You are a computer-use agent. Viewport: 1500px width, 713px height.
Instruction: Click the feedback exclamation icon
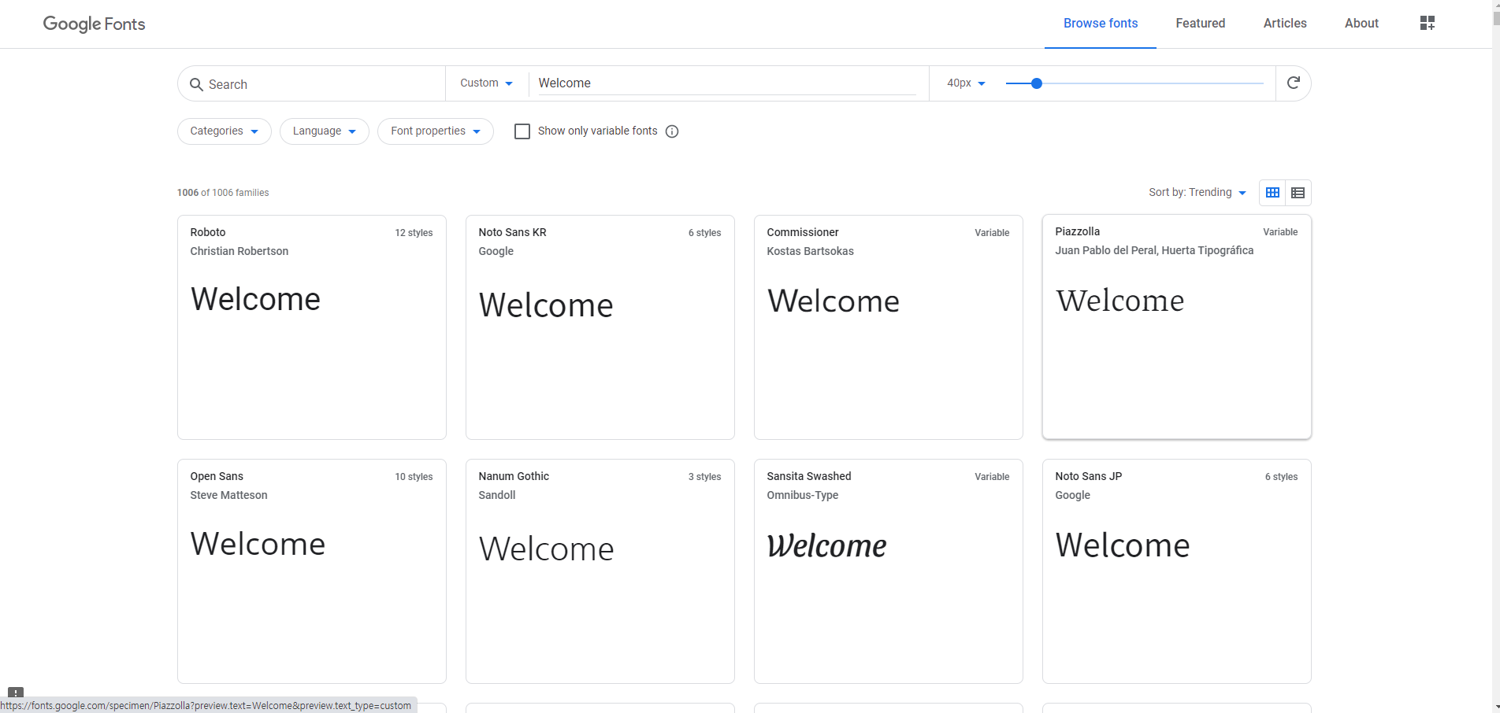16,693
